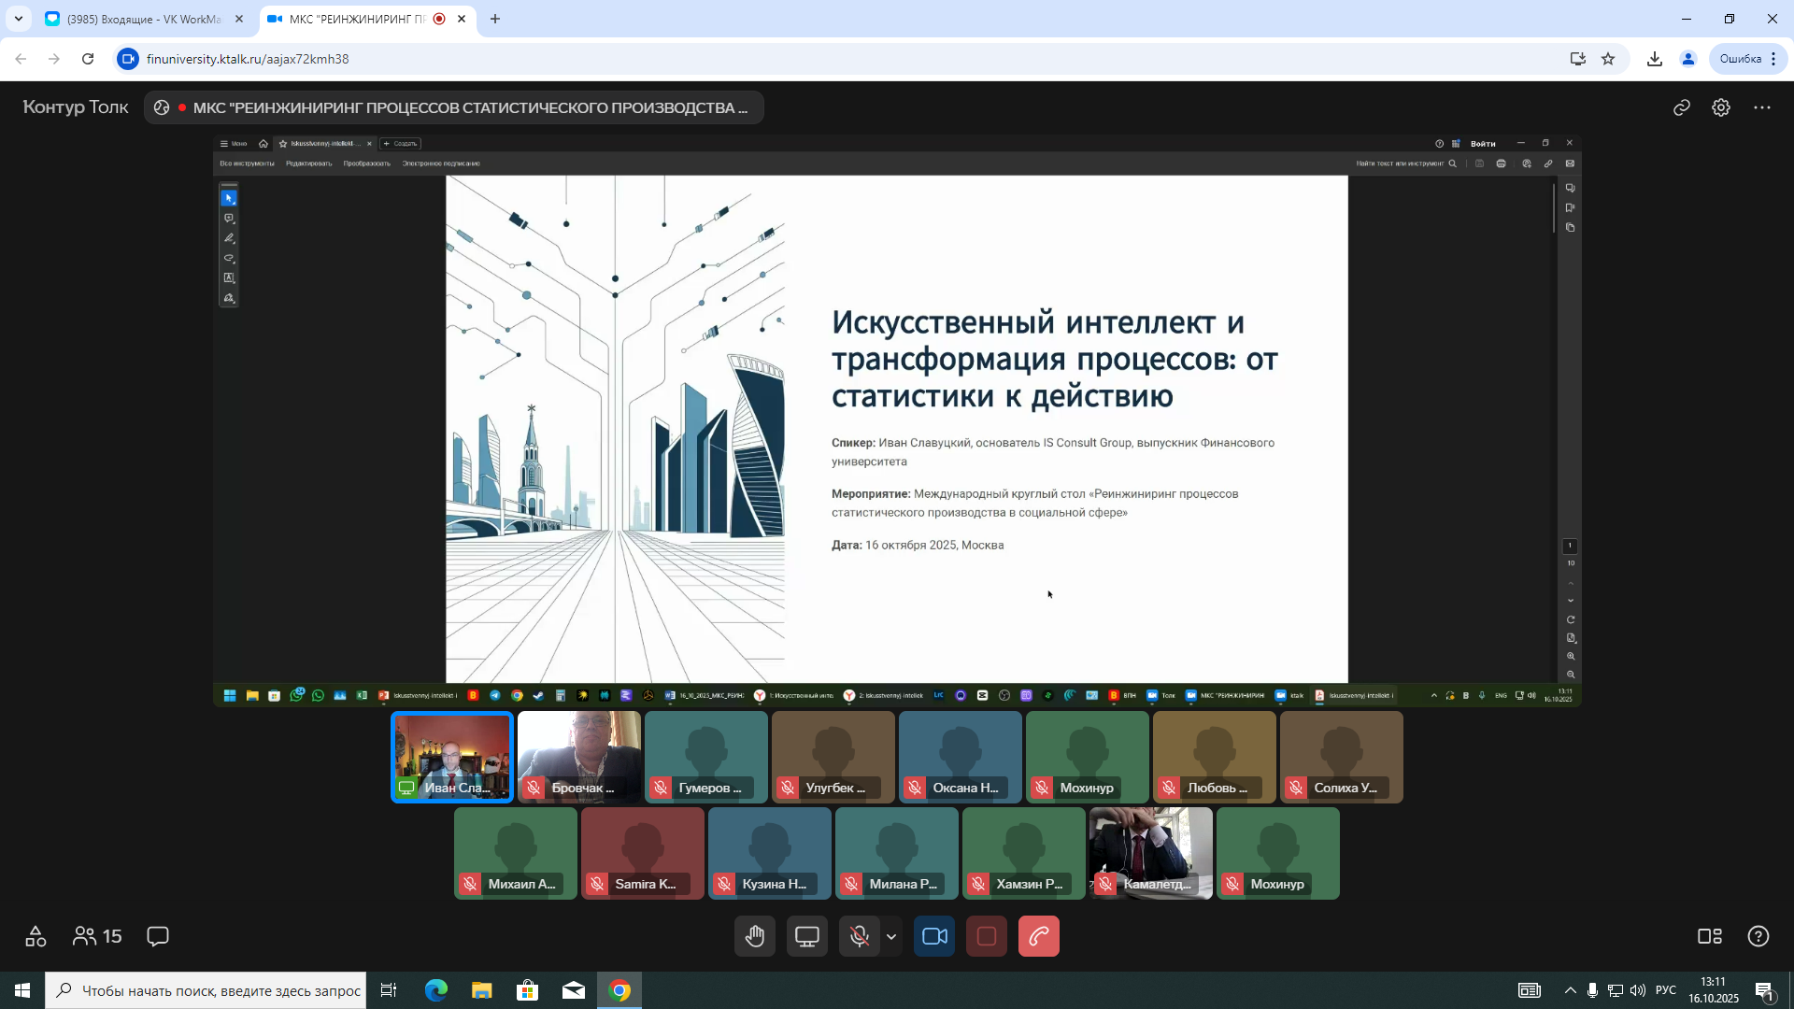This screenshot has height=1009, width=1794.
Task: Open the participants list showing 15
Action: coord(97,936)
